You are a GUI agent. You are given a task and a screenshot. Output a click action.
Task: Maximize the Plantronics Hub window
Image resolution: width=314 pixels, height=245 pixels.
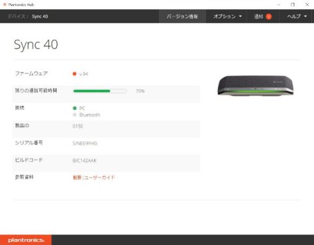tap(292, 5)
